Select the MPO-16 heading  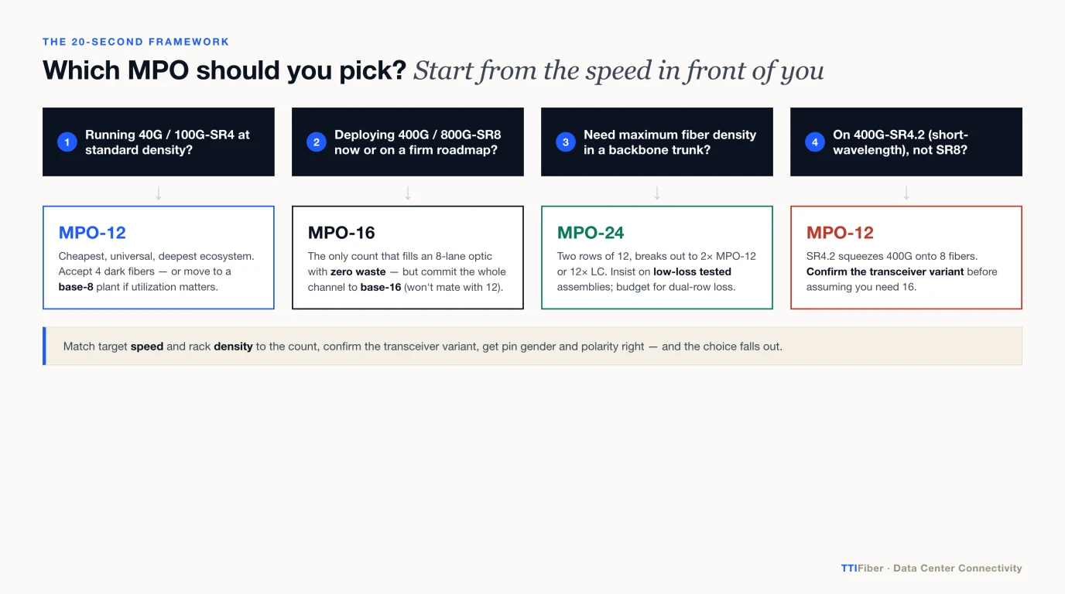coord(341,233)
